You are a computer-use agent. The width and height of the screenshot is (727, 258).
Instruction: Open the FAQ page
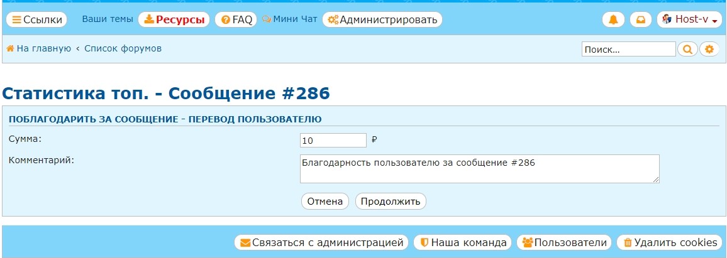point(236,19)
